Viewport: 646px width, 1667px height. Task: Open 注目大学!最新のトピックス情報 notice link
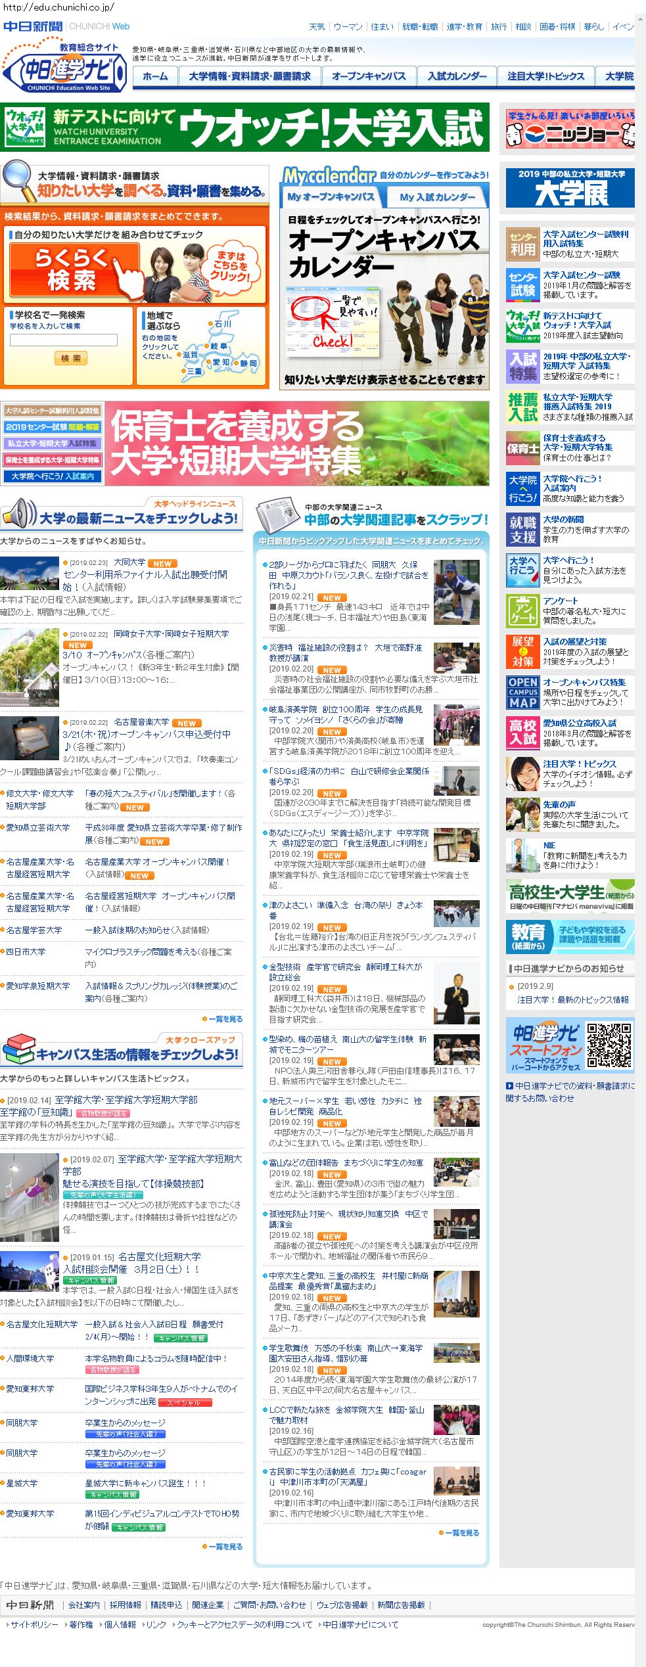[x=572, y=999]
